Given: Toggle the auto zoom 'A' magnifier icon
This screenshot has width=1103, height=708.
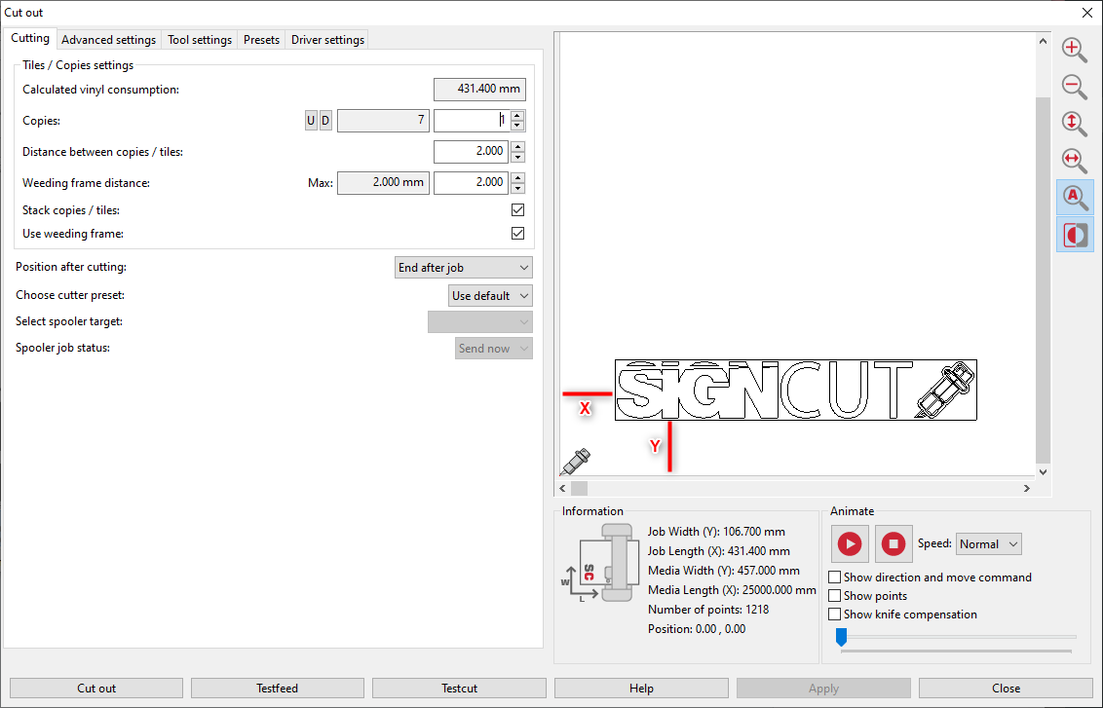Looking at the screenshot, I should (x=1074, y=198).
